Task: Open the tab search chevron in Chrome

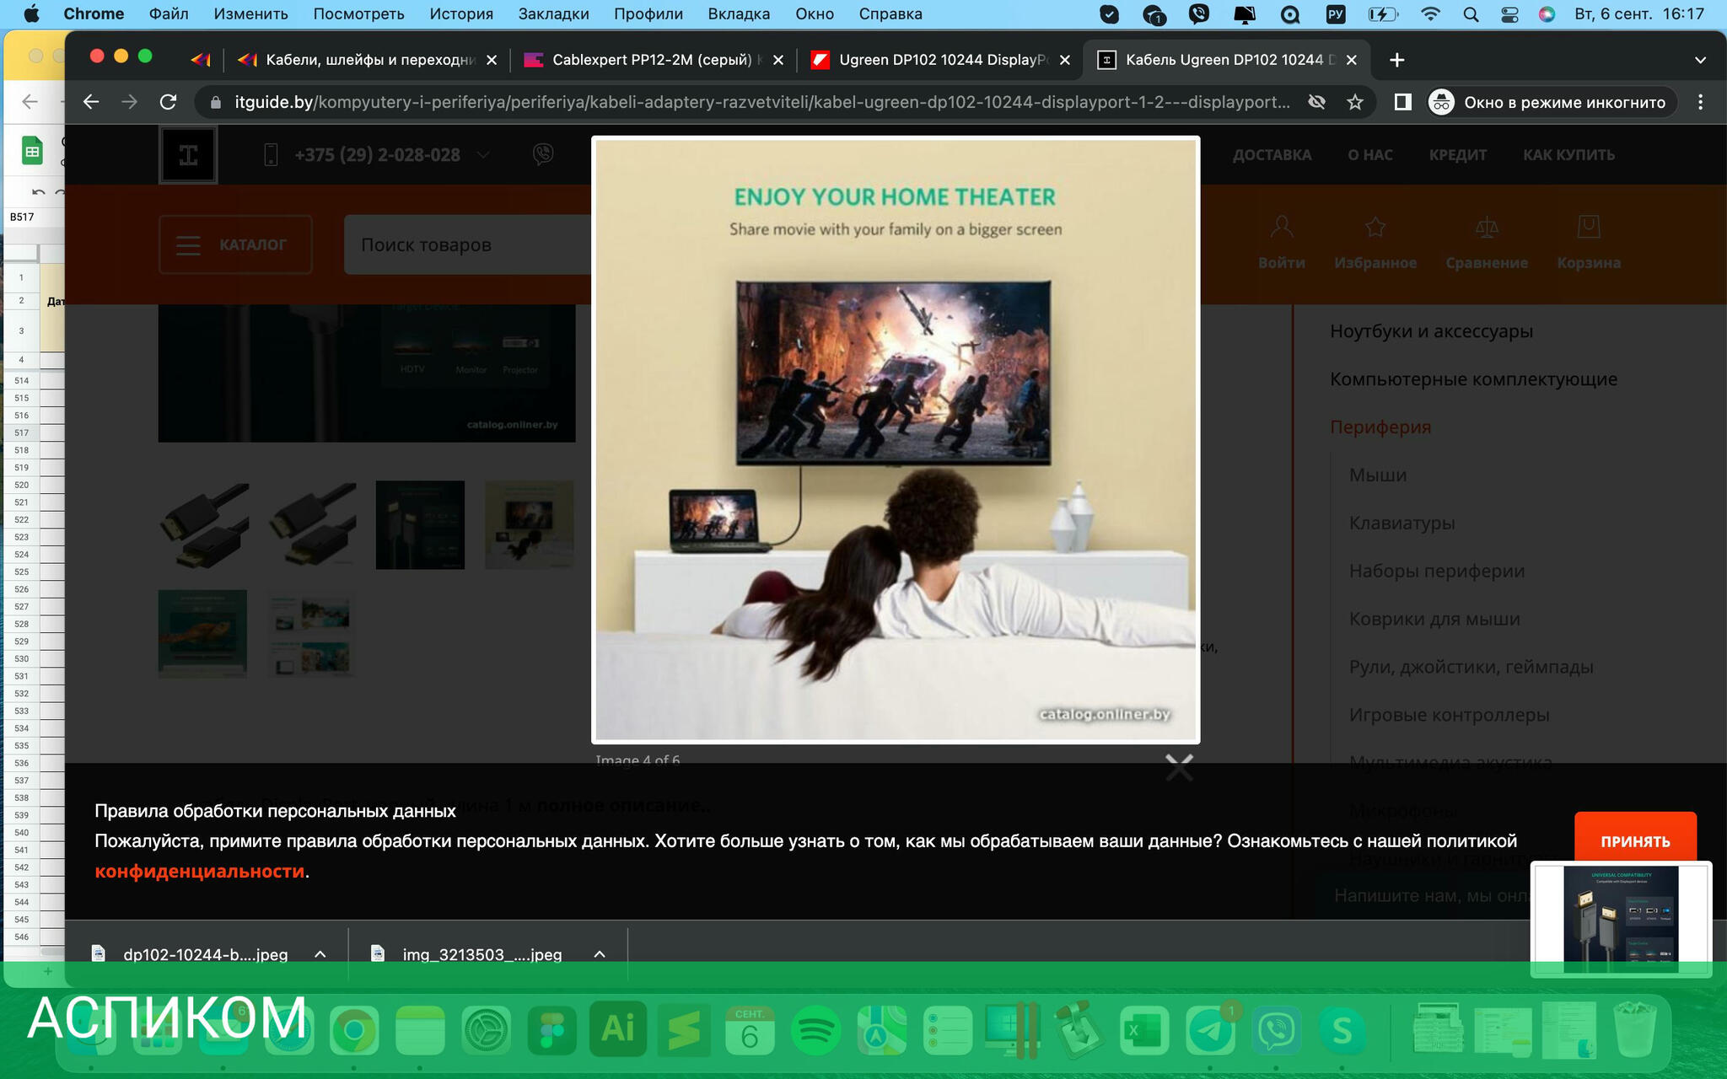Action: click(1700, 60)
